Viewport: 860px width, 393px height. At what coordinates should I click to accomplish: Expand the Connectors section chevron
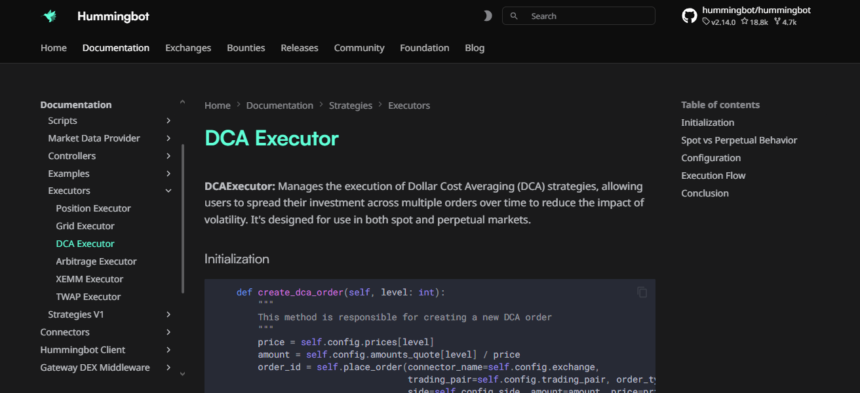tap(168, 332)
